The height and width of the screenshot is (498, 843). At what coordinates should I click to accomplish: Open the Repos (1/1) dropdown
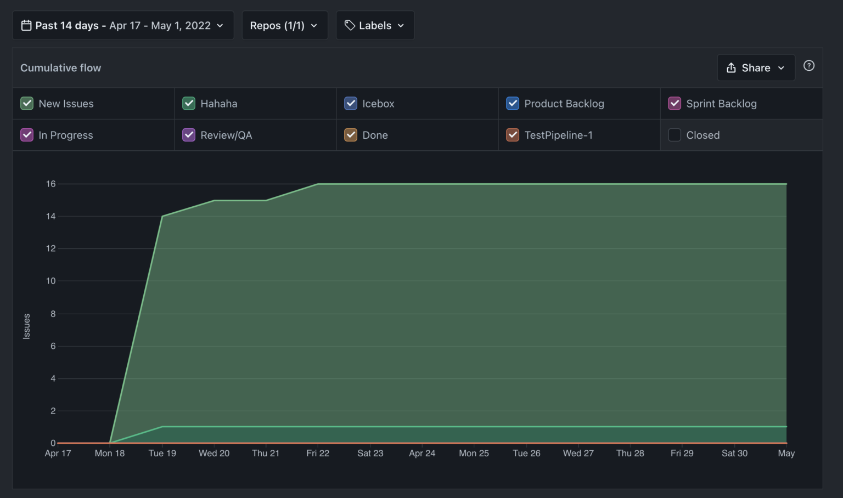tap(284, 25)
